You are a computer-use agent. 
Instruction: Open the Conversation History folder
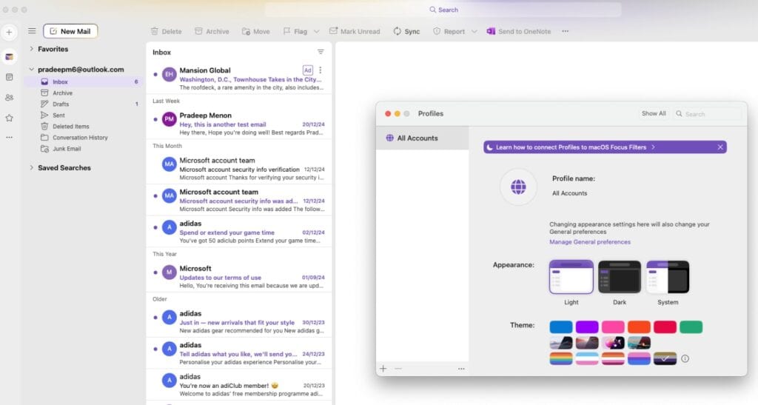click(85, 137)
